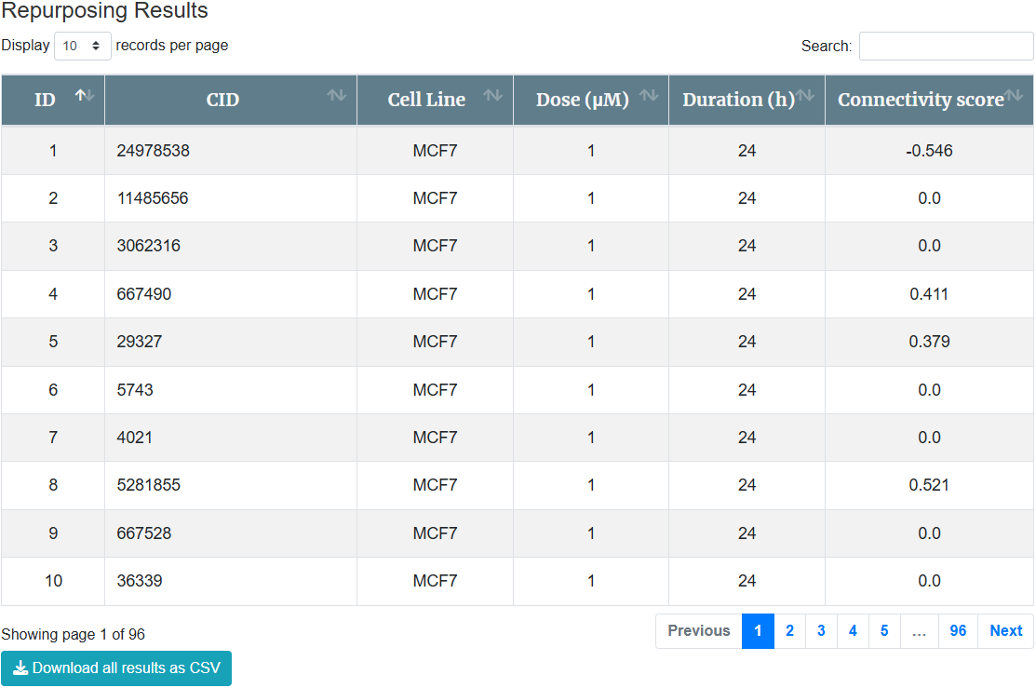This screenshot has height=688, width=1036.
Task: Select CID 5281855 cell
Action: (231, 485)
